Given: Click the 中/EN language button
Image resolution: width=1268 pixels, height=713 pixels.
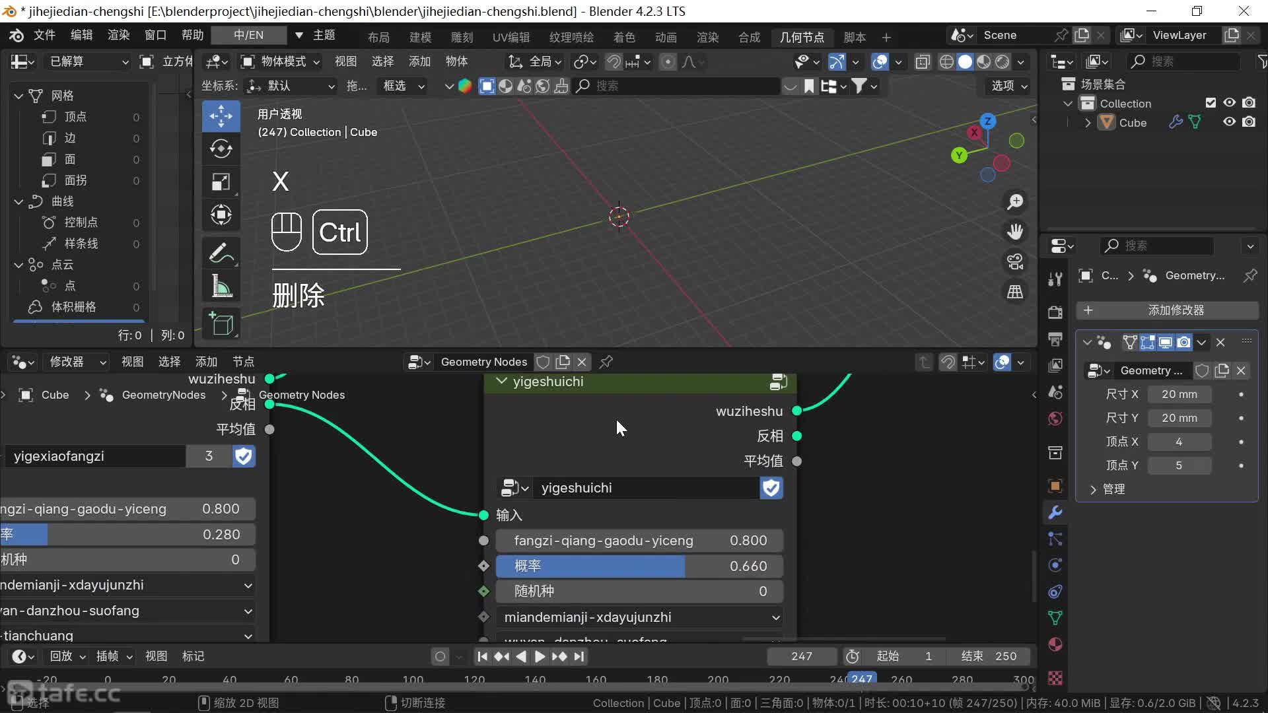Looking at the screenshot, I should click(248, 35).
